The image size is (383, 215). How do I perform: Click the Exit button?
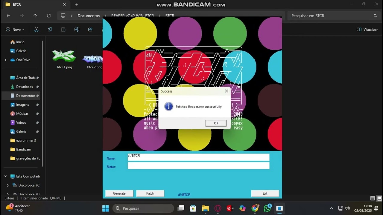pos(265,193)
